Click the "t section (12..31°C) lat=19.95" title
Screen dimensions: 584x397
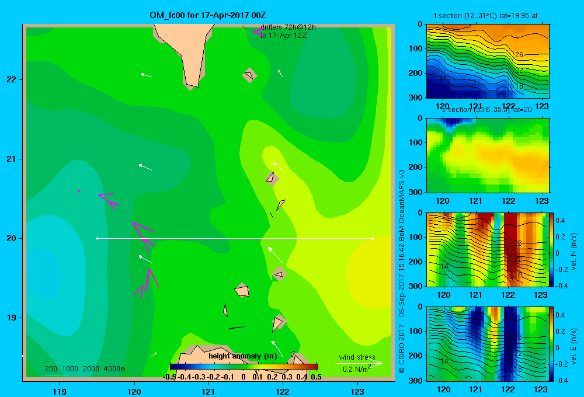pyautogui.click(x=486, y=16)
